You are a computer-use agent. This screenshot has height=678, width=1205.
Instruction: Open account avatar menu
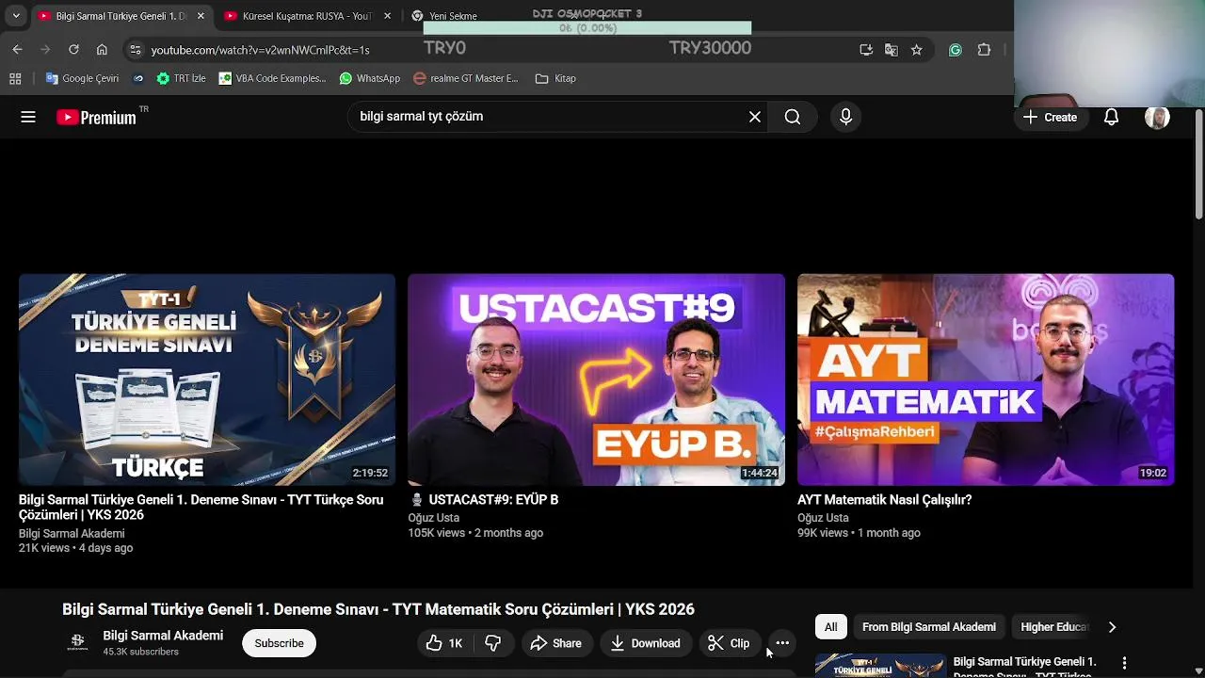click(x=1157, y=117)
